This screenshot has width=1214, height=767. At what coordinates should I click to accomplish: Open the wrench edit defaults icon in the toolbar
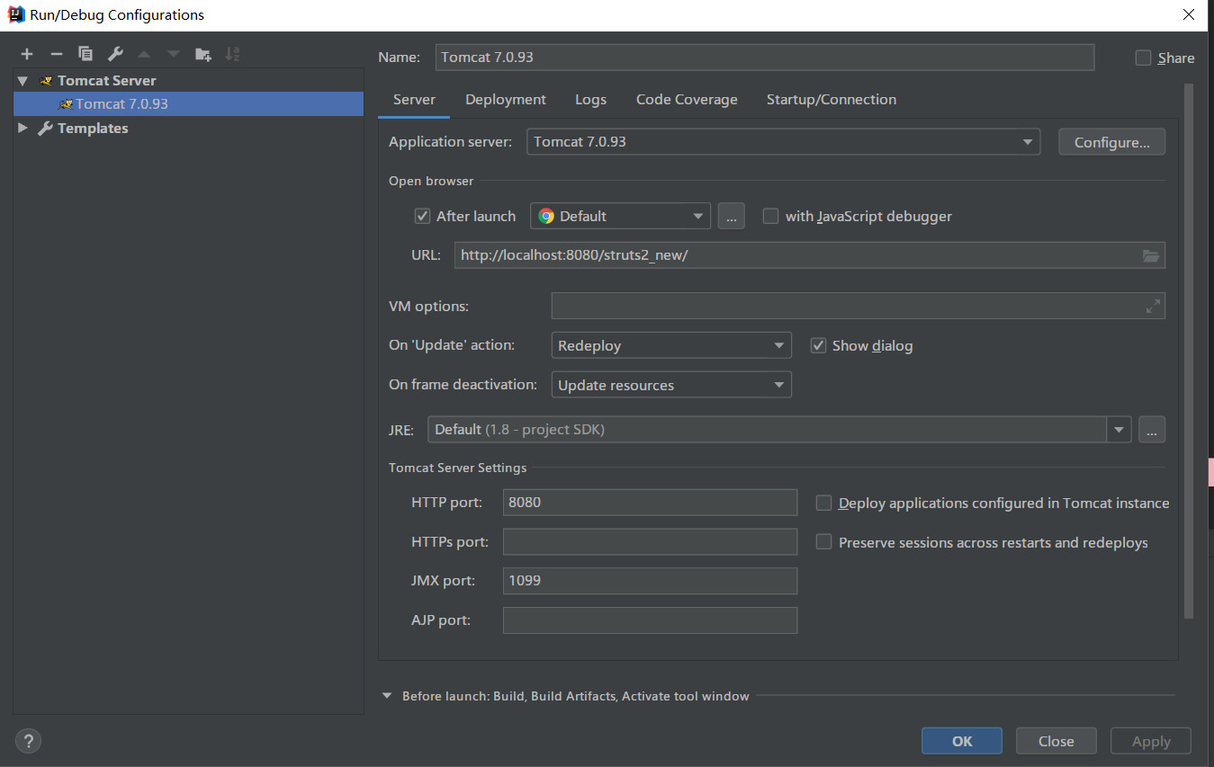click(115, 54)
